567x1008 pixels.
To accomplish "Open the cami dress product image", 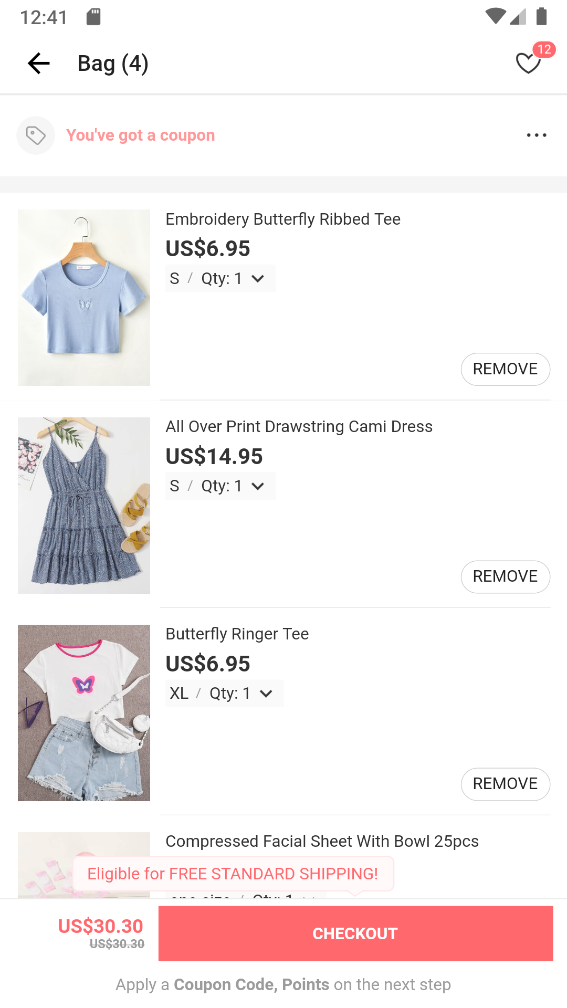I will [84, 505].
